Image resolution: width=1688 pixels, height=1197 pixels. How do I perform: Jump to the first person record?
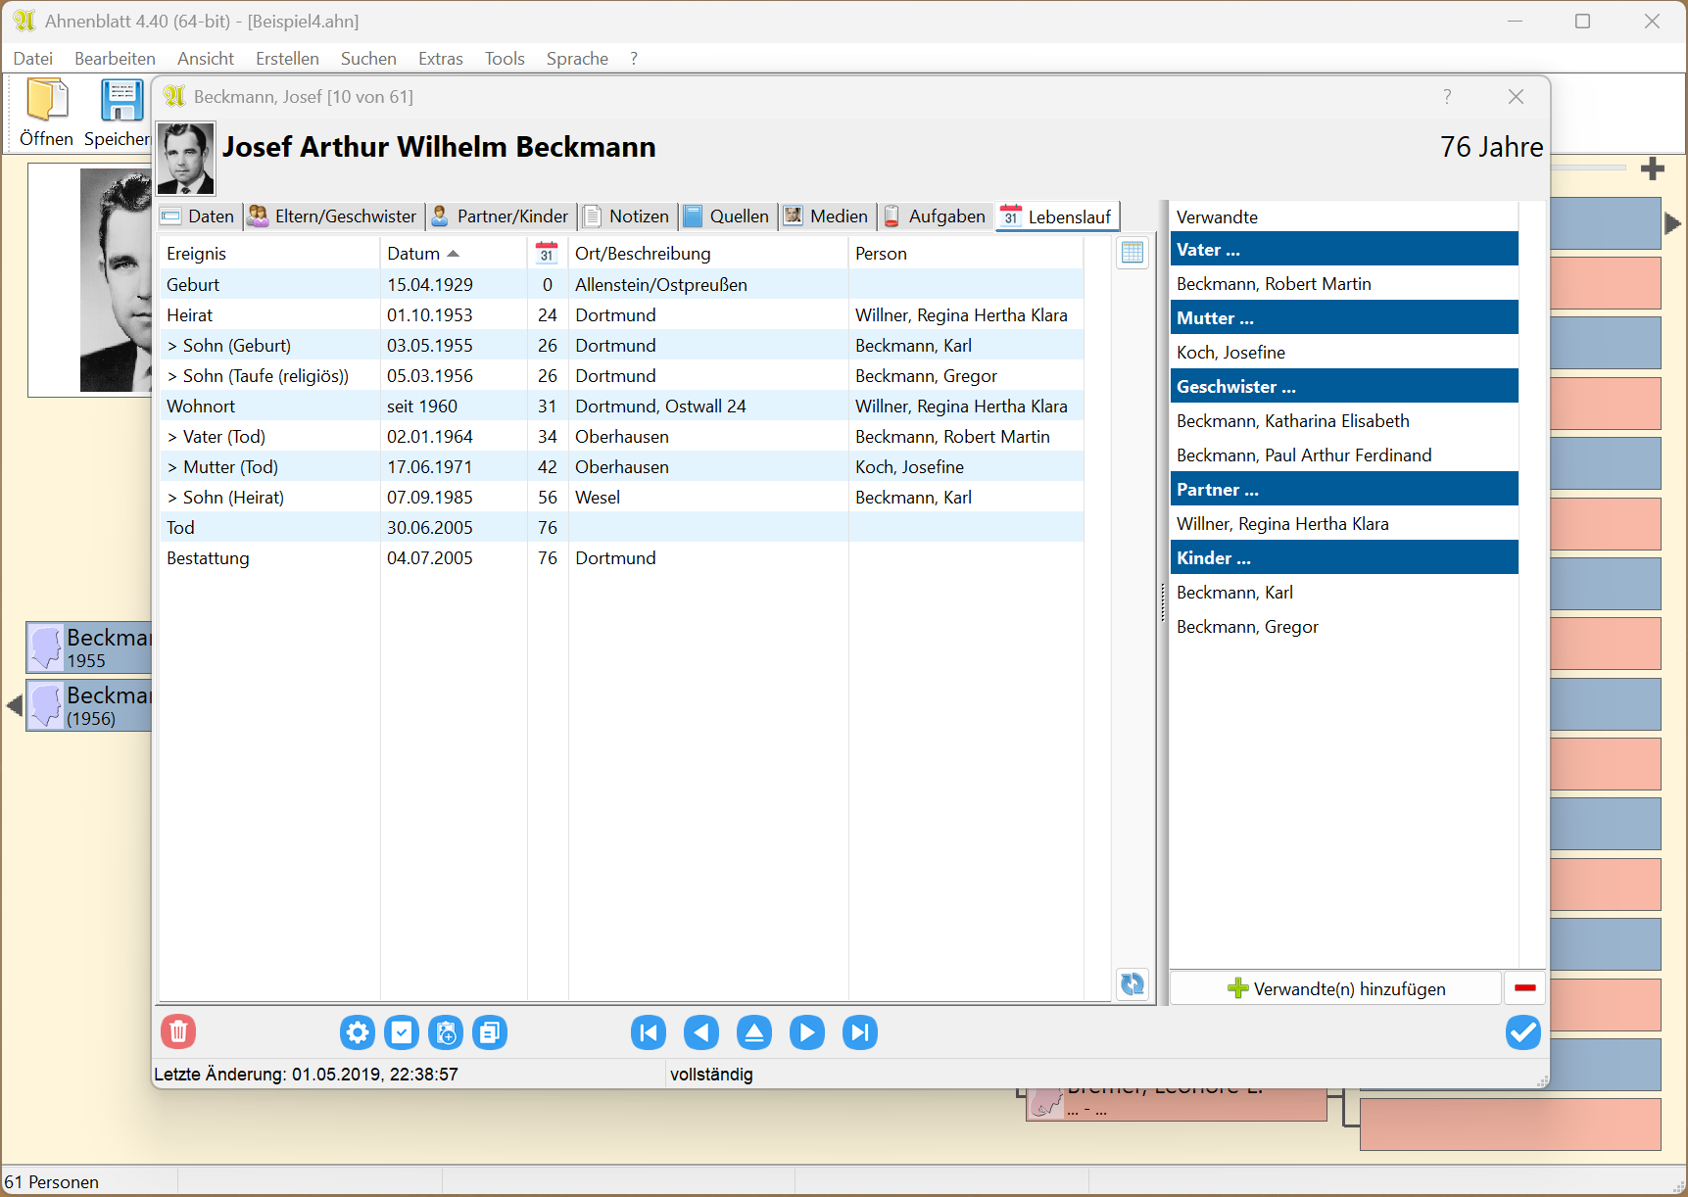coord(649,1032)
